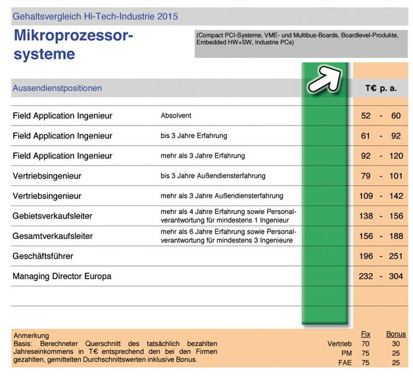
Task: Click the upper salary value 188
Action: click(x=397, y=236)
